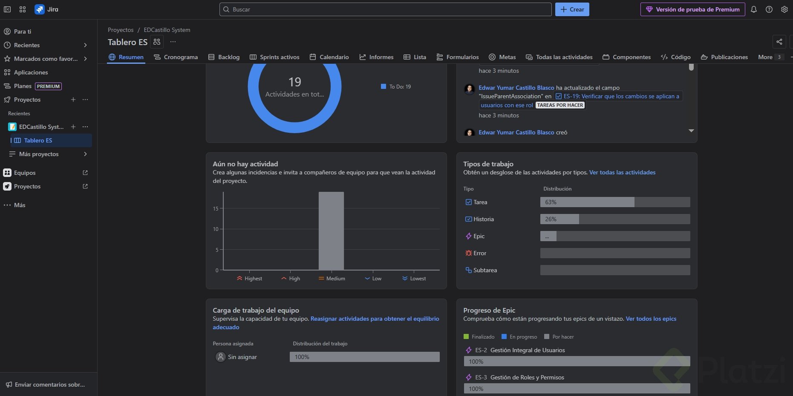Switch to the Cronograma tab

[x=176, y=57]
